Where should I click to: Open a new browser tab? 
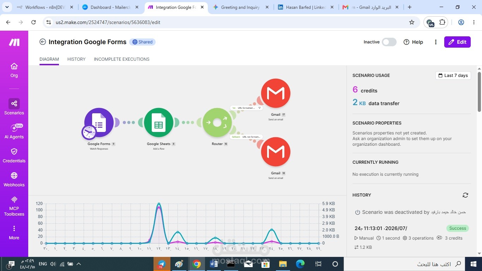(x=409, y=7)
